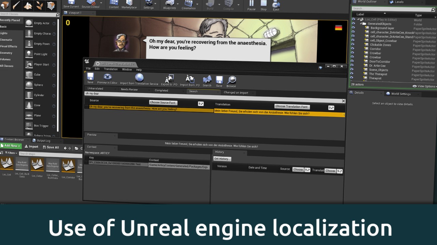The width and height of the screenshot is (437, 245).
Task: Click the Point Light actor icon
Action: [29, 54]
